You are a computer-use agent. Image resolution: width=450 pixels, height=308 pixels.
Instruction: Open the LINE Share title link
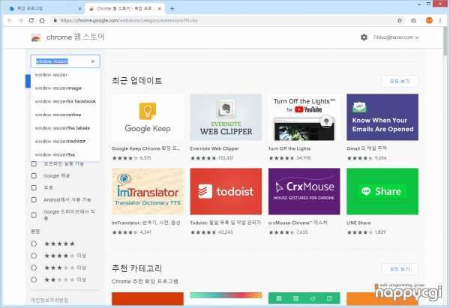pyautogui.click(x=358, y=223)
